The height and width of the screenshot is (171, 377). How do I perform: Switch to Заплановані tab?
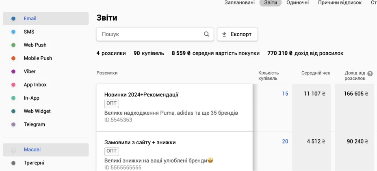[x=239, y=3]
